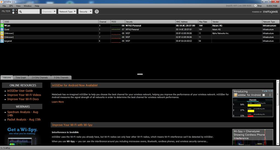Viewport: 280px width, 150px height.
Task: Open Spectrum Analysis Aug 14th webinar link
Action: [22, 114]
